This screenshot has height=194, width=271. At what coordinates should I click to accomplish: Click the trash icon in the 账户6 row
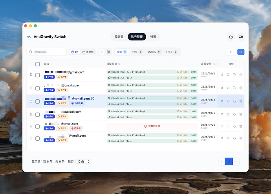pyautogui.click(x=241, y=138)
